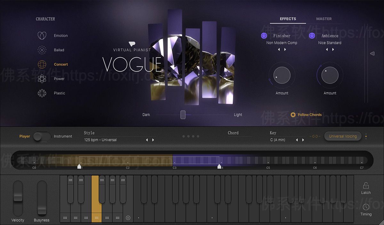Click the Latch lock icon

coord(366,186)
